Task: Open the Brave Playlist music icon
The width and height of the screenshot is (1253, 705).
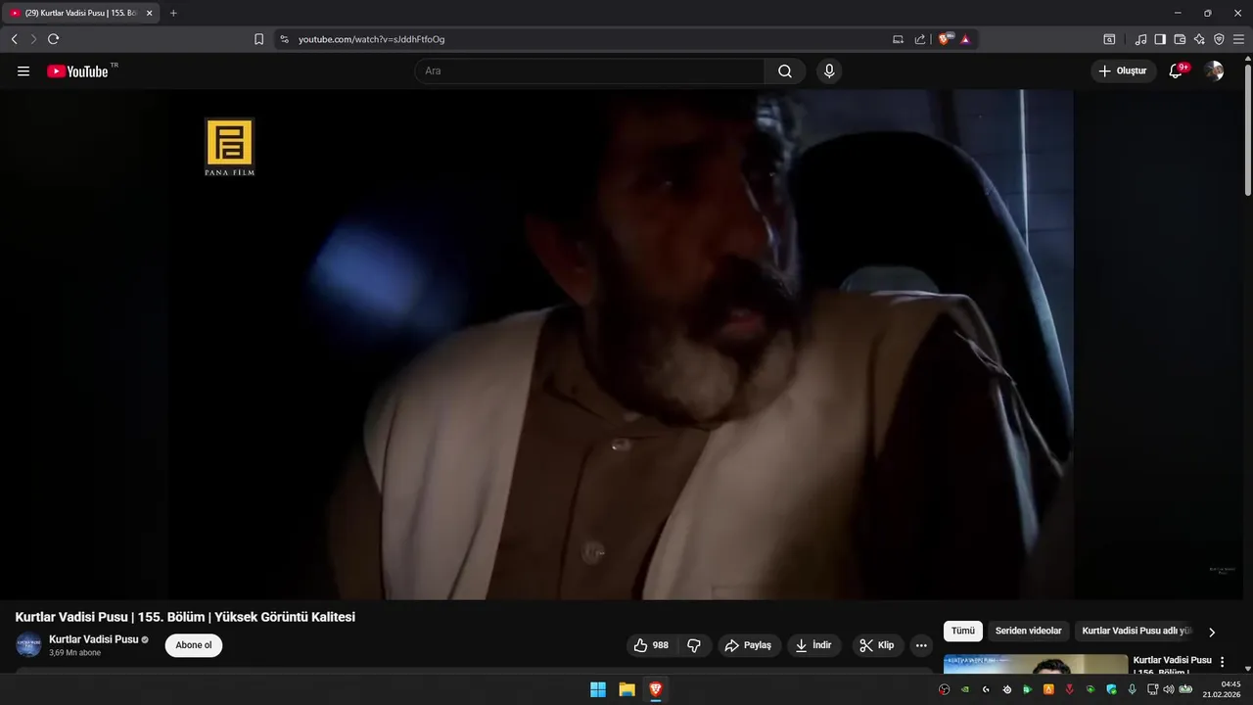Action: pos(1140,39)
